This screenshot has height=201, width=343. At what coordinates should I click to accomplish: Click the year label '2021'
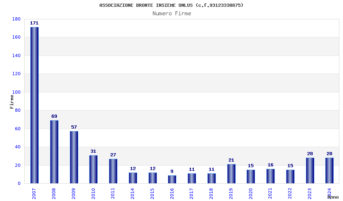point(270,194)
